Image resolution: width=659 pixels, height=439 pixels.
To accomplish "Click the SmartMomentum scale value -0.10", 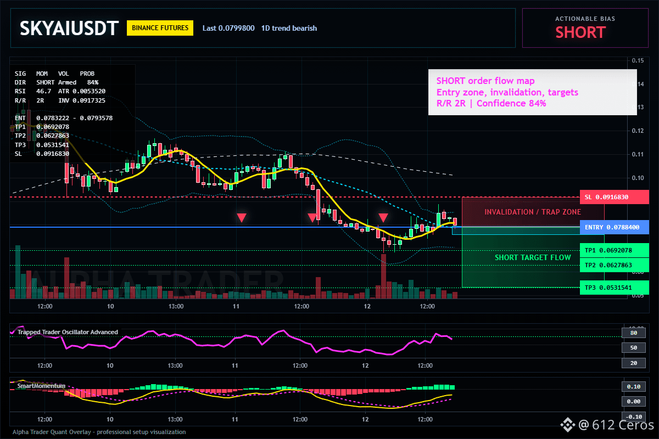I will click(633, 417).
